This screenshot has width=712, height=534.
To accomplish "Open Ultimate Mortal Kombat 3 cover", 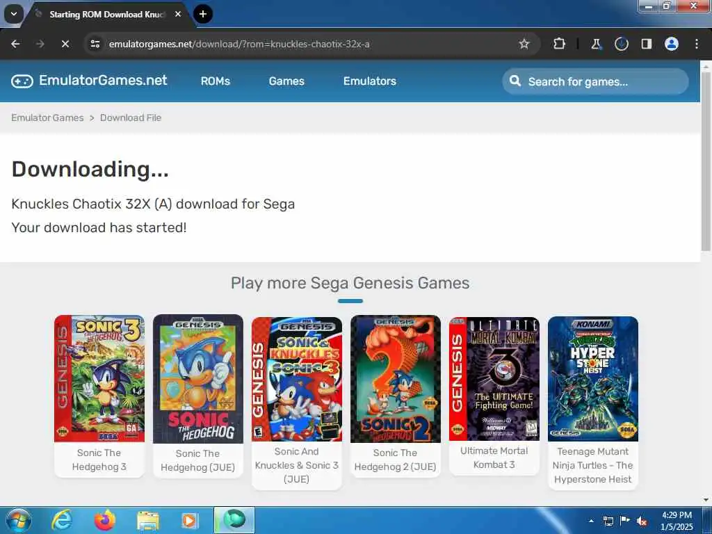I will 494,379.
